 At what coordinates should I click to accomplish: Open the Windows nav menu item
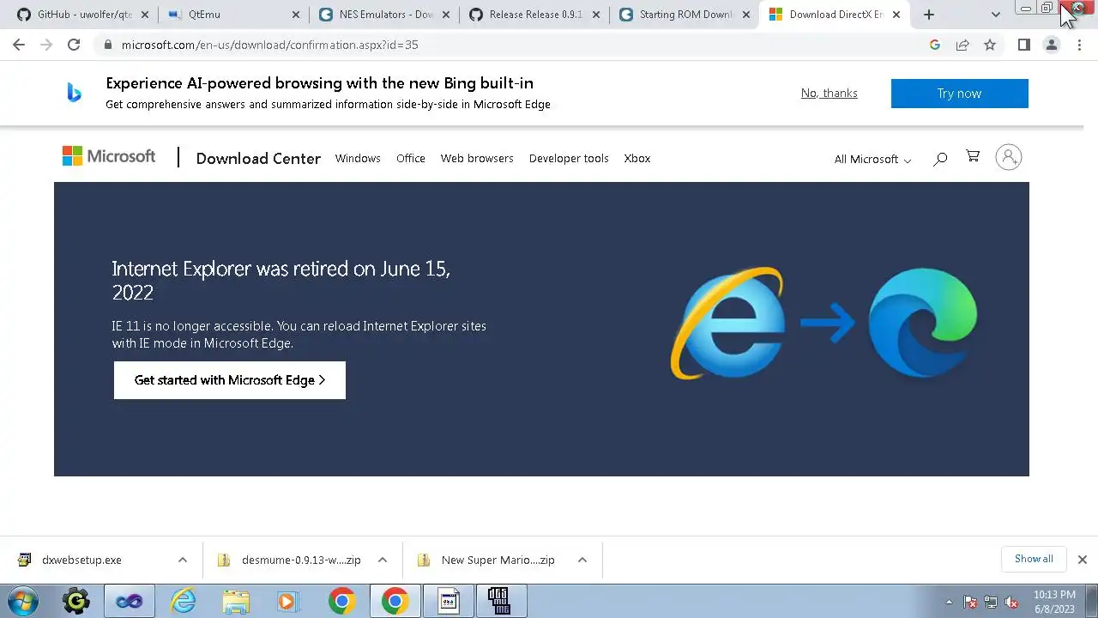point(358,158)
